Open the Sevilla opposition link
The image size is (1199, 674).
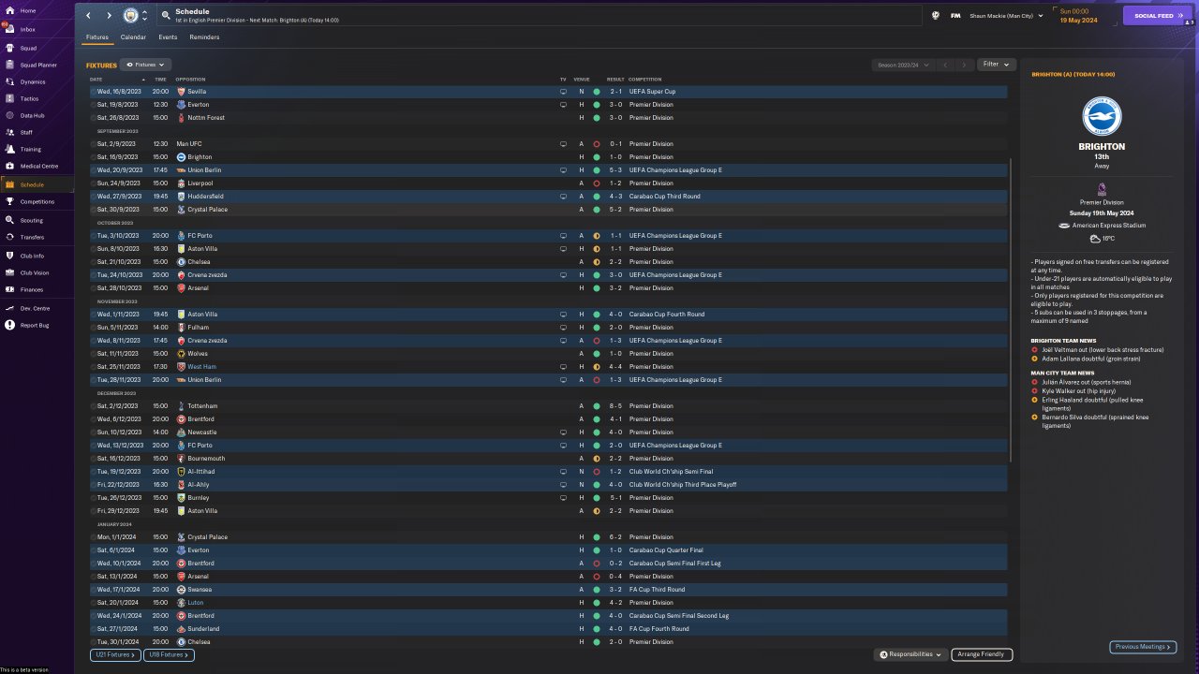tap(197, 92)
